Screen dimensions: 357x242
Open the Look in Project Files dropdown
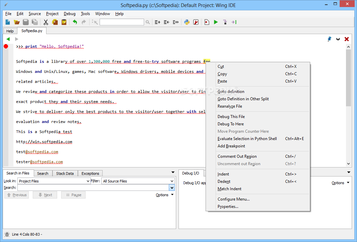(54, 181)
